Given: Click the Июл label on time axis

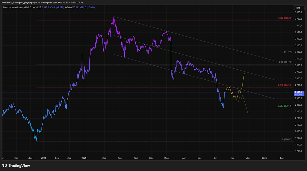Looking at the screenshot, I should 166,158.
